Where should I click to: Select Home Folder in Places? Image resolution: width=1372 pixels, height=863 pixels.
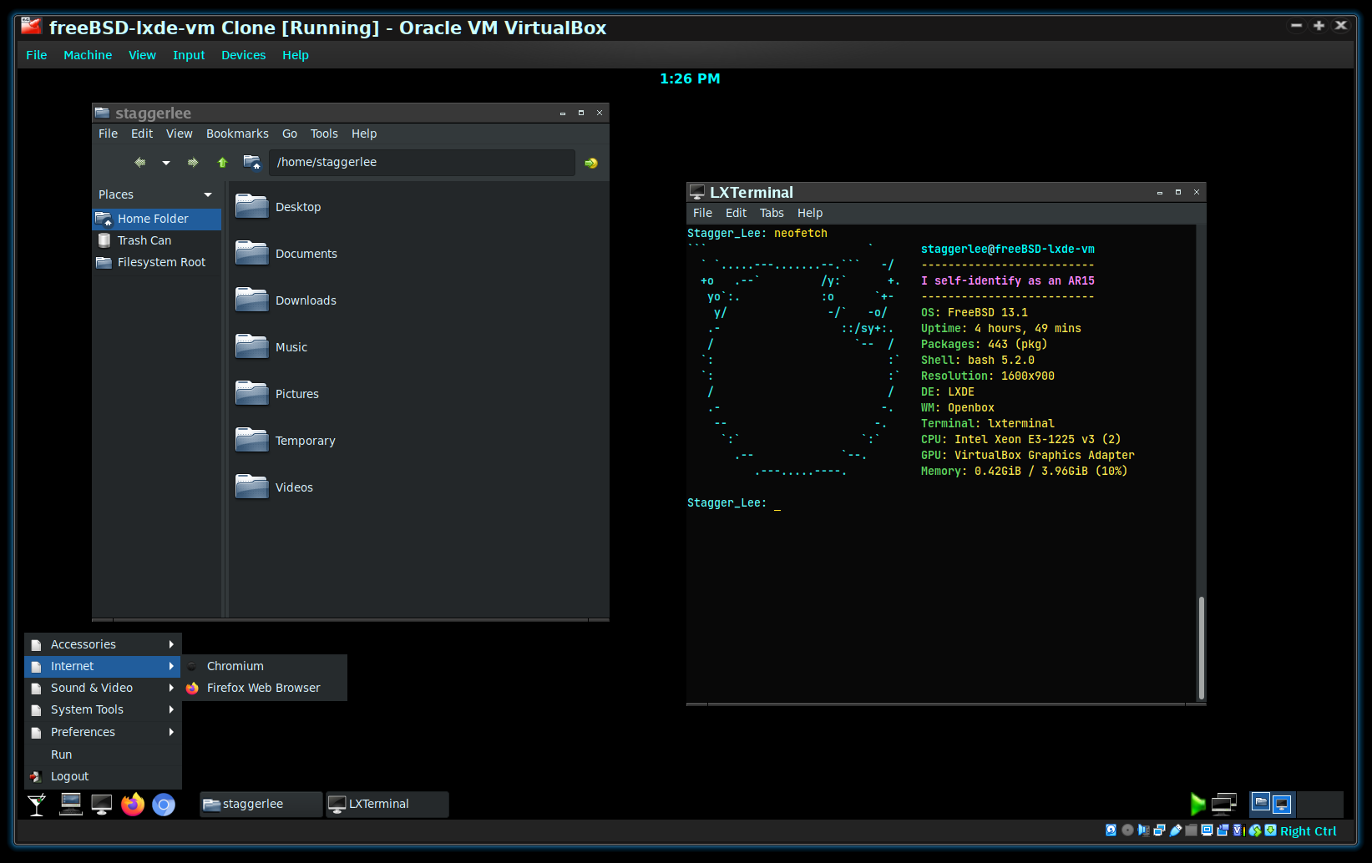pos(156,219)
